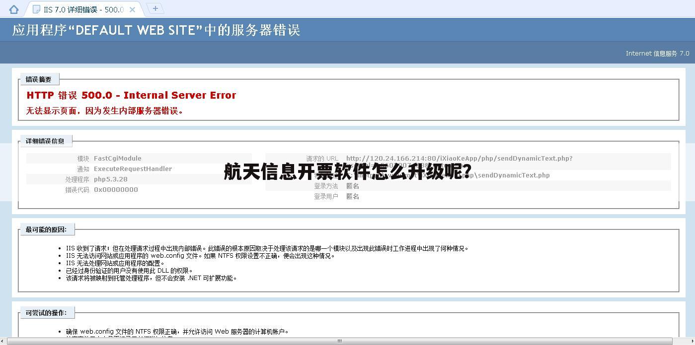Click the horizontal scrollbar at the bottom
The height and width of the screenshot is (345, 695).
[x=340, y=341]
